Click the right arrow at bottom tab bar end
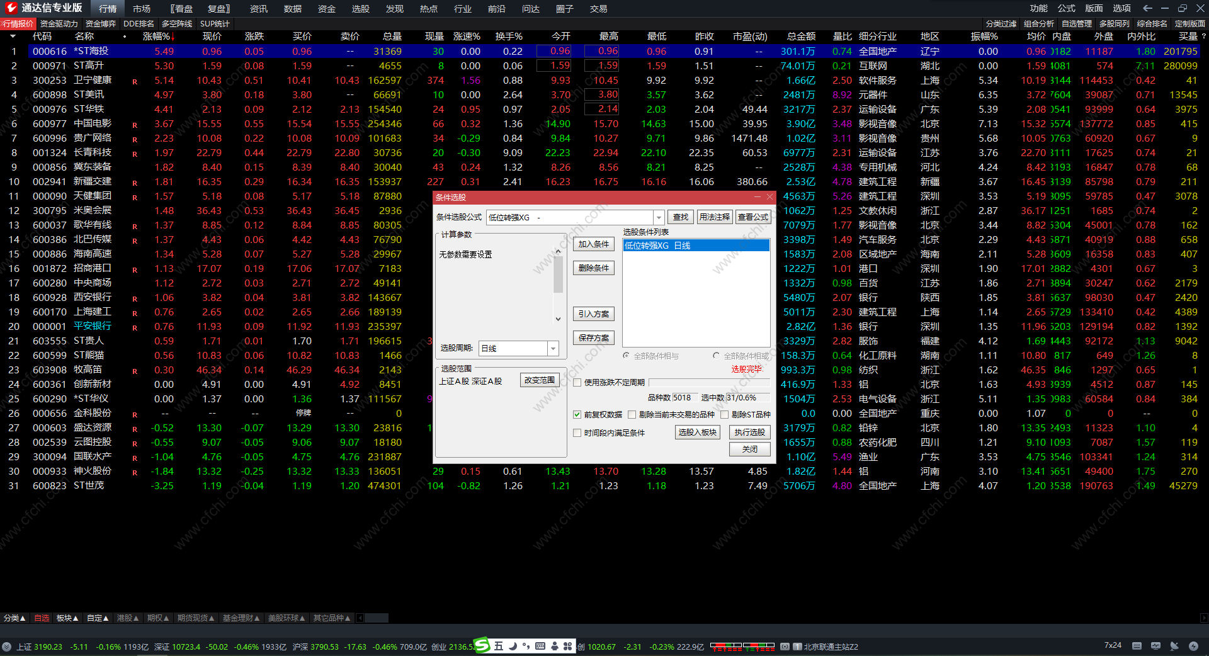This screenshot has width=1209, height=656. click(1204, 618)
